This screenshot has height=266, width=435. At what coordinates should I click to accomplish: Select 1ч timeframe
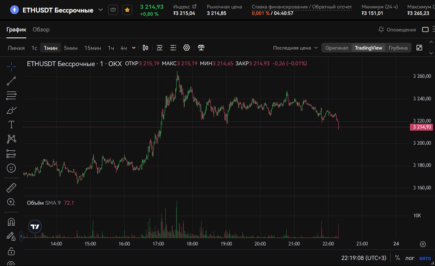111,48
